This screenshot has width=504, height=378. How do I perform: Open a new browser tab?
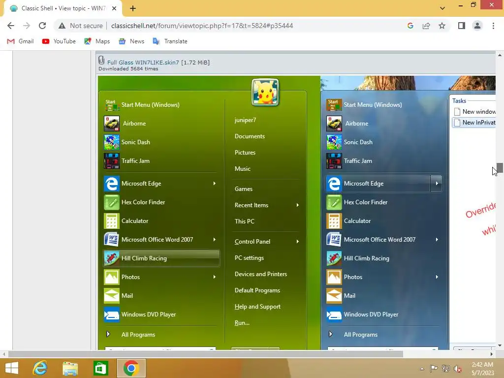(x=133, y=8)
